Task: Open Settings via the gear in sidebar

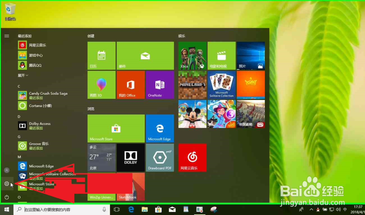Action: (x=7, y=184)
